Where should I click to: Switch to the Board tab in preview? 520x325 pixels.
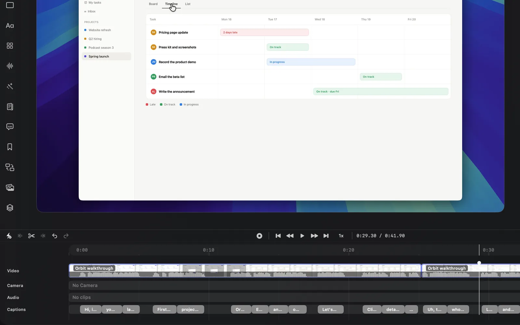click(153, 4)
